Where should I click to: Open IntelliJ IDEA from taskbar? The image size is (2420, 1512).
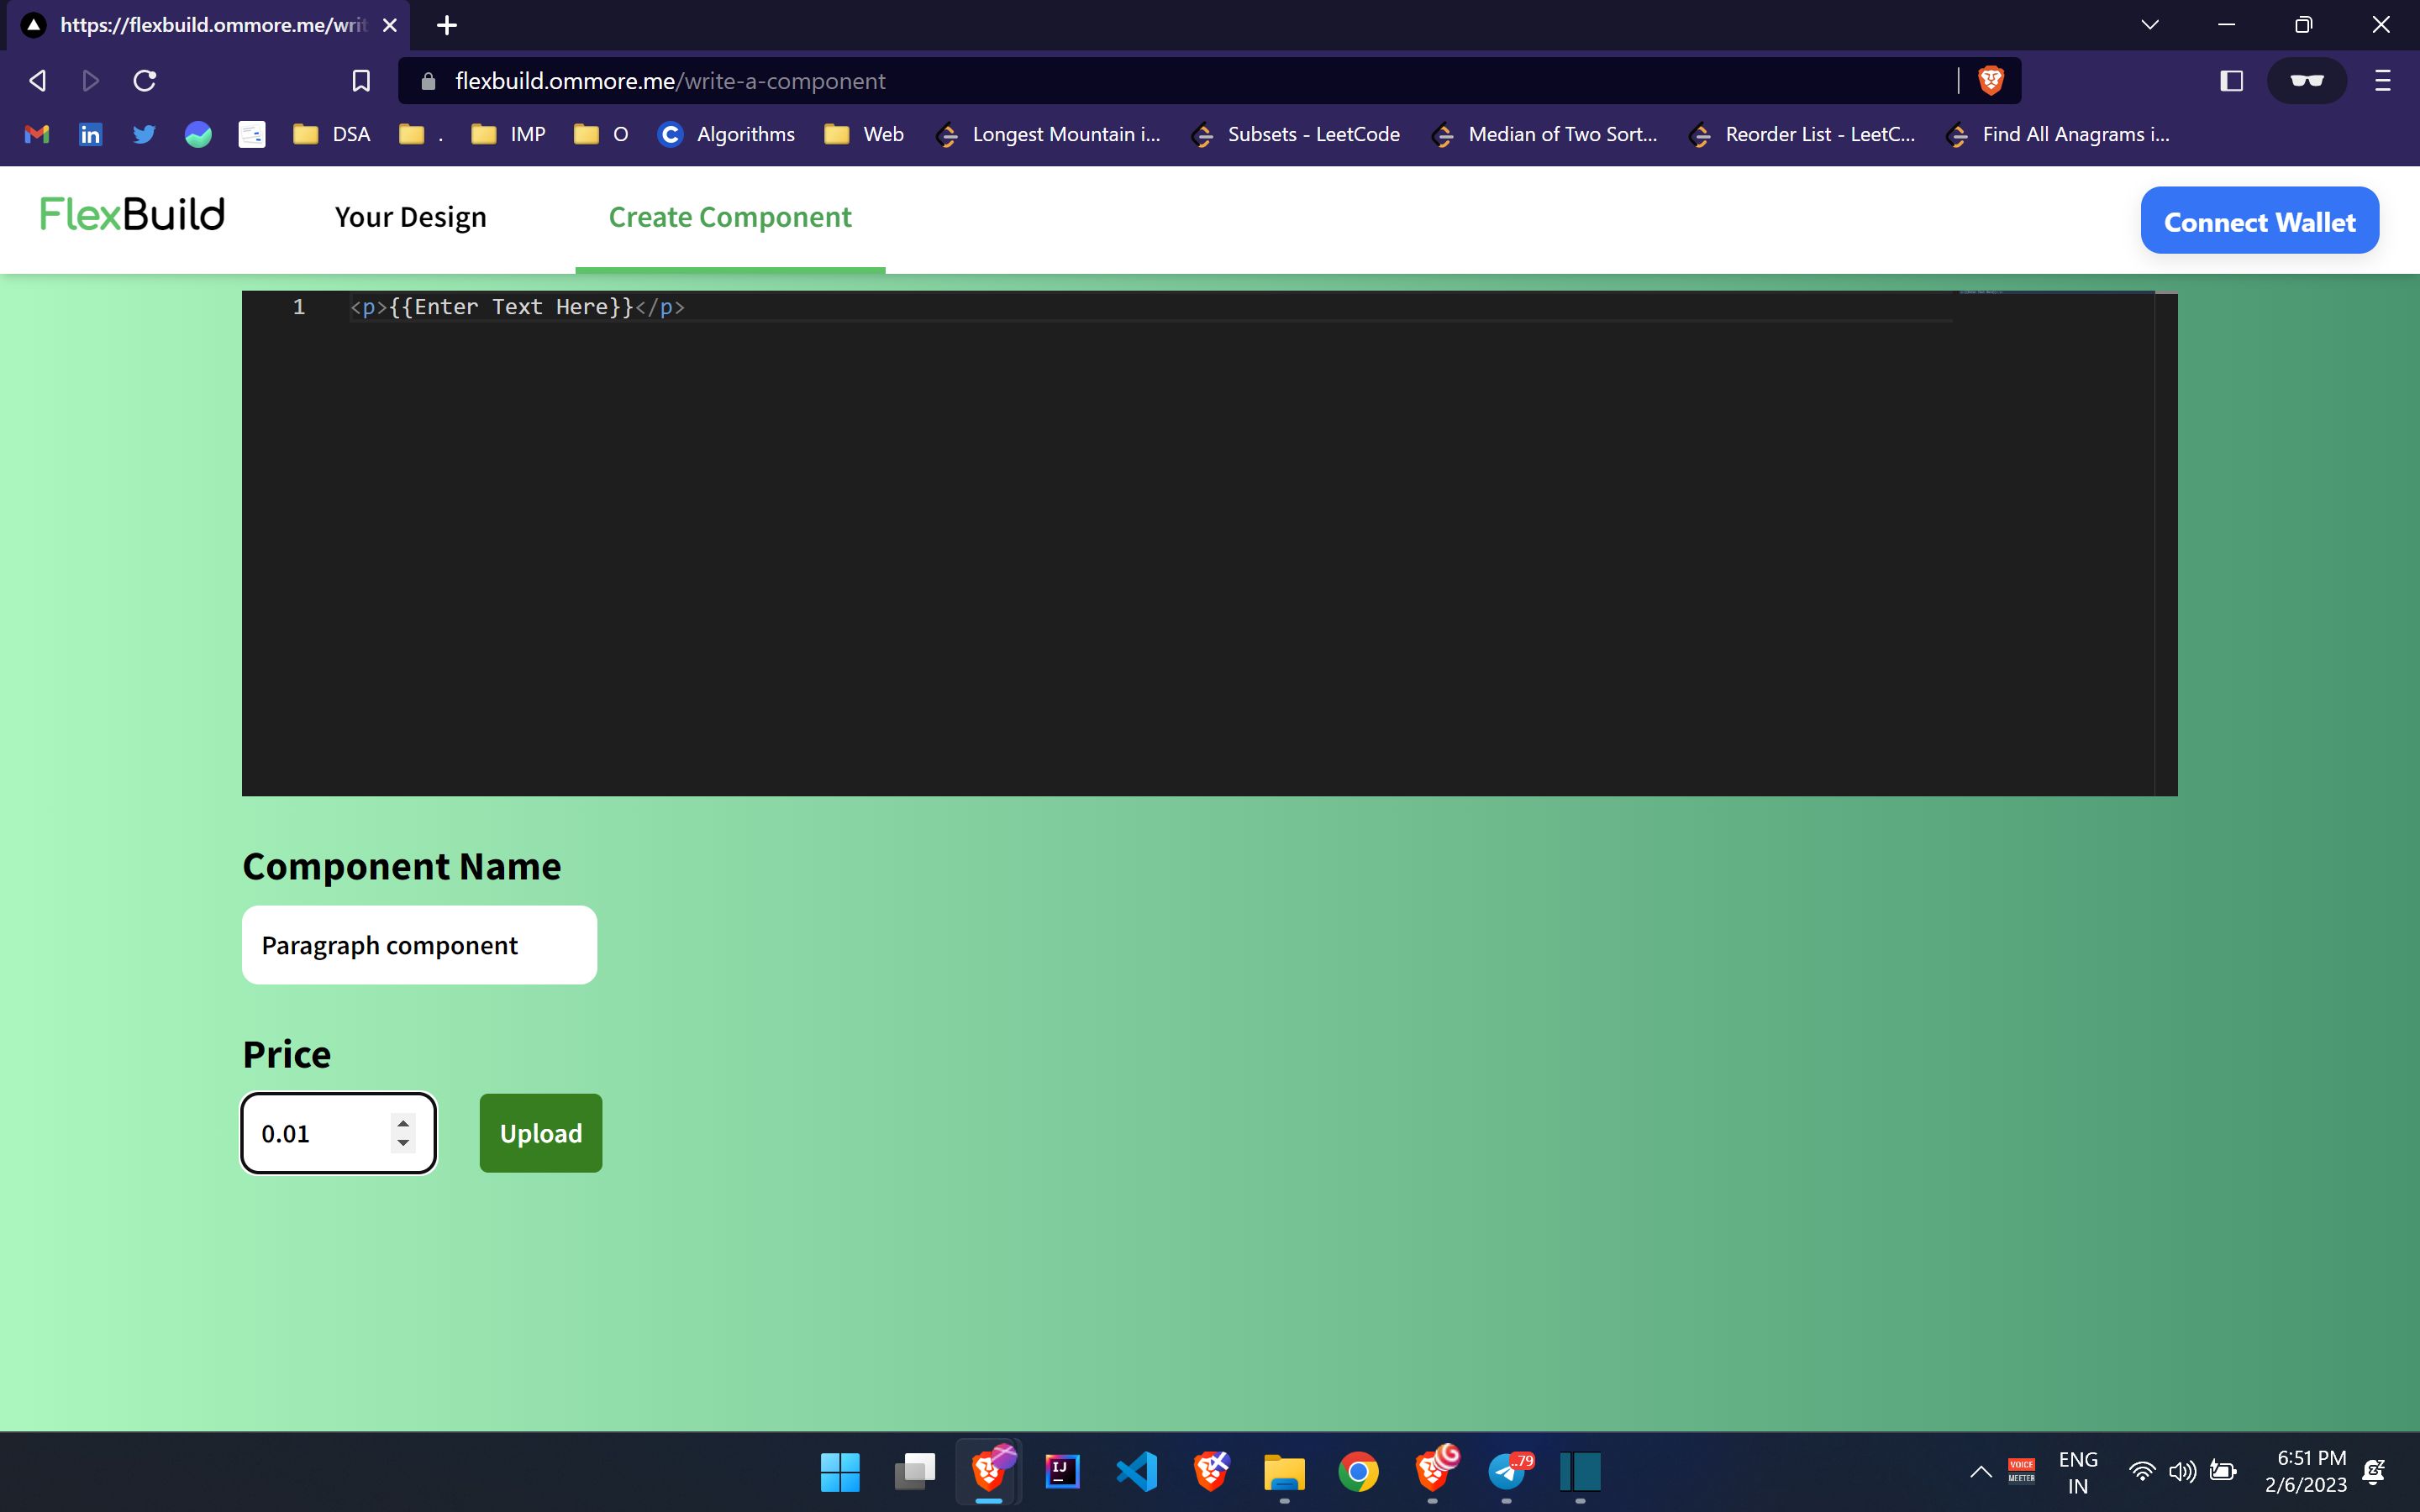(x=1062, y=1472)
